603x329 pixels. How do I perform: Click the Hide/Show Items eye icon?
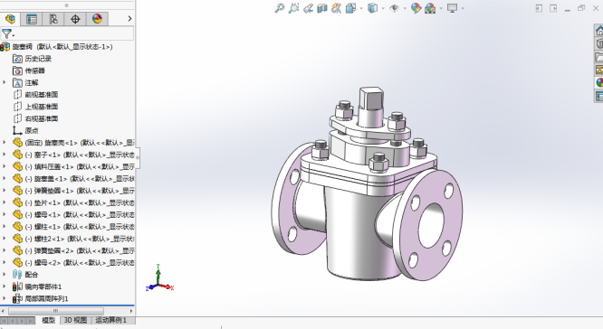[394, 8]
